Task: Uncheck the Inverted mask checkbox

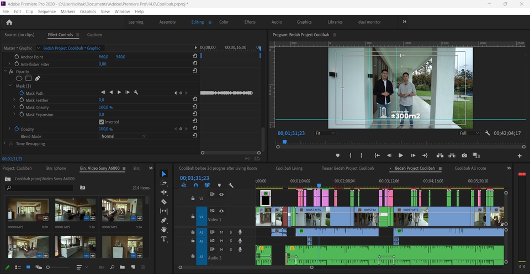Action: (x=102, y=122)
